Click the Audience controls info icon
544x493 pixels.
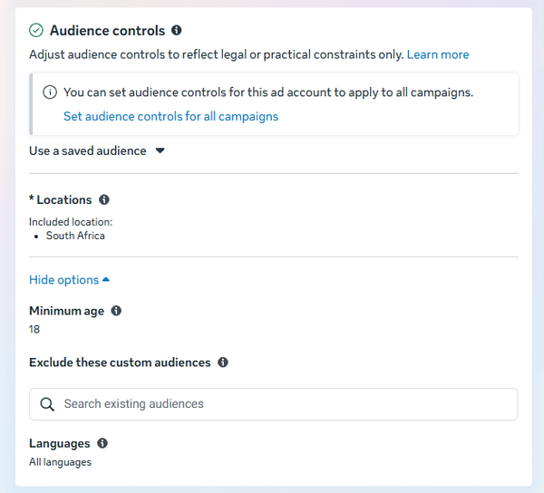coord(177,30)
